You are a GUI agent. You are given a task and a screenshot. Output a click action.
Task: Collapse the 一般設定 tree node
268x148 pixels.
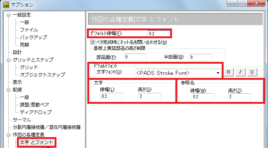click(8, 15)
